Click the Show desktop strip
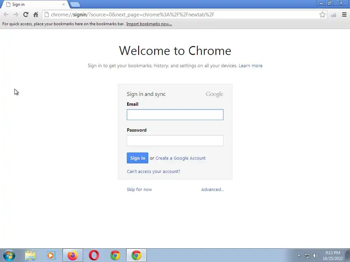The image size is (350, 262). (x=348, y=255)
